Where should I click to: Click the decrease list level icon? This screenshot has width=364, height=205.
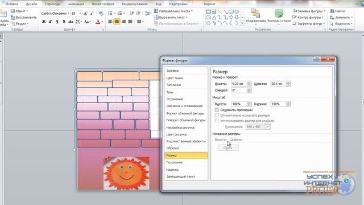pos(132,14)
